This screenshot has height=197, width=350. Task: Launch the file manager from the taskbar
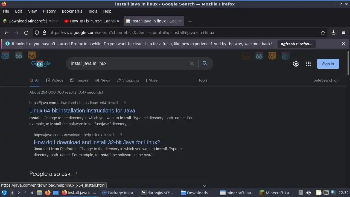[39, 193]
